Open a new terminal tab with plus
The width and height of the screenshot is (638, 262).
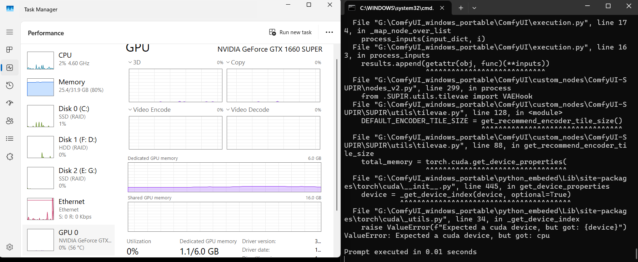(x=461, y=8)
